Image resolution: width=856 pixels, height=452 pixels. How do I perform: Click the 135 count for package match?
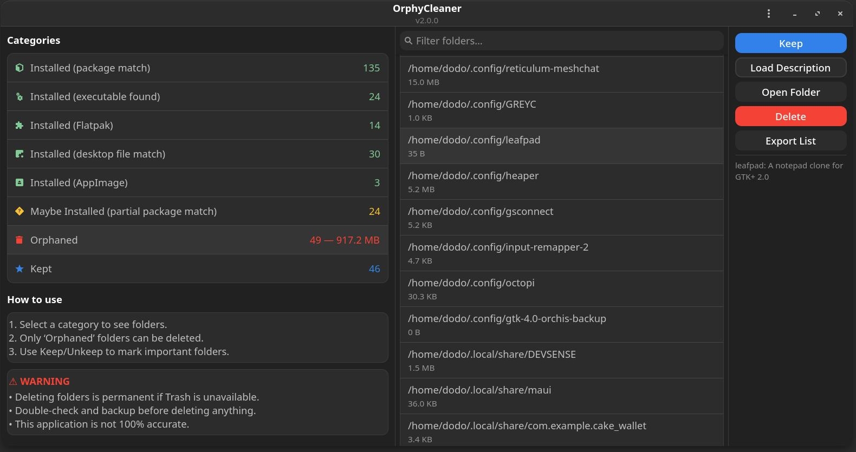pyautogui.click(x=371, y=68)
